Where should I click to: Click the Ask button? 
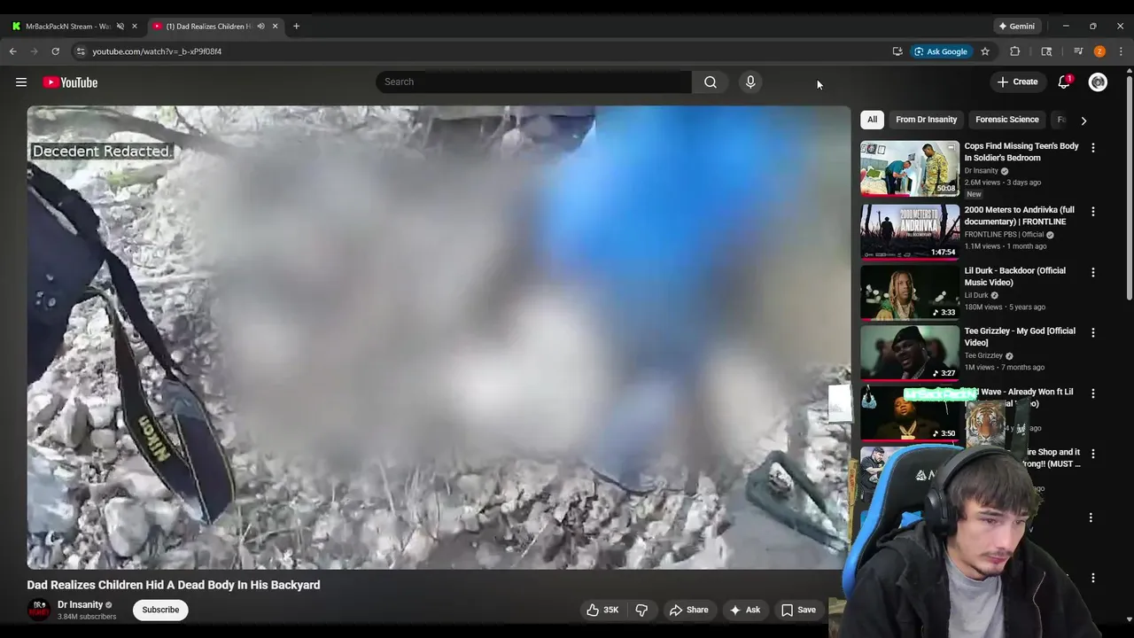(x=744, y=610)
